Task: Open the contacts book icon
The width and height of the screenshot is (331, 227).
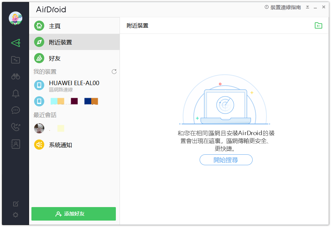Action: click(16, 144)
